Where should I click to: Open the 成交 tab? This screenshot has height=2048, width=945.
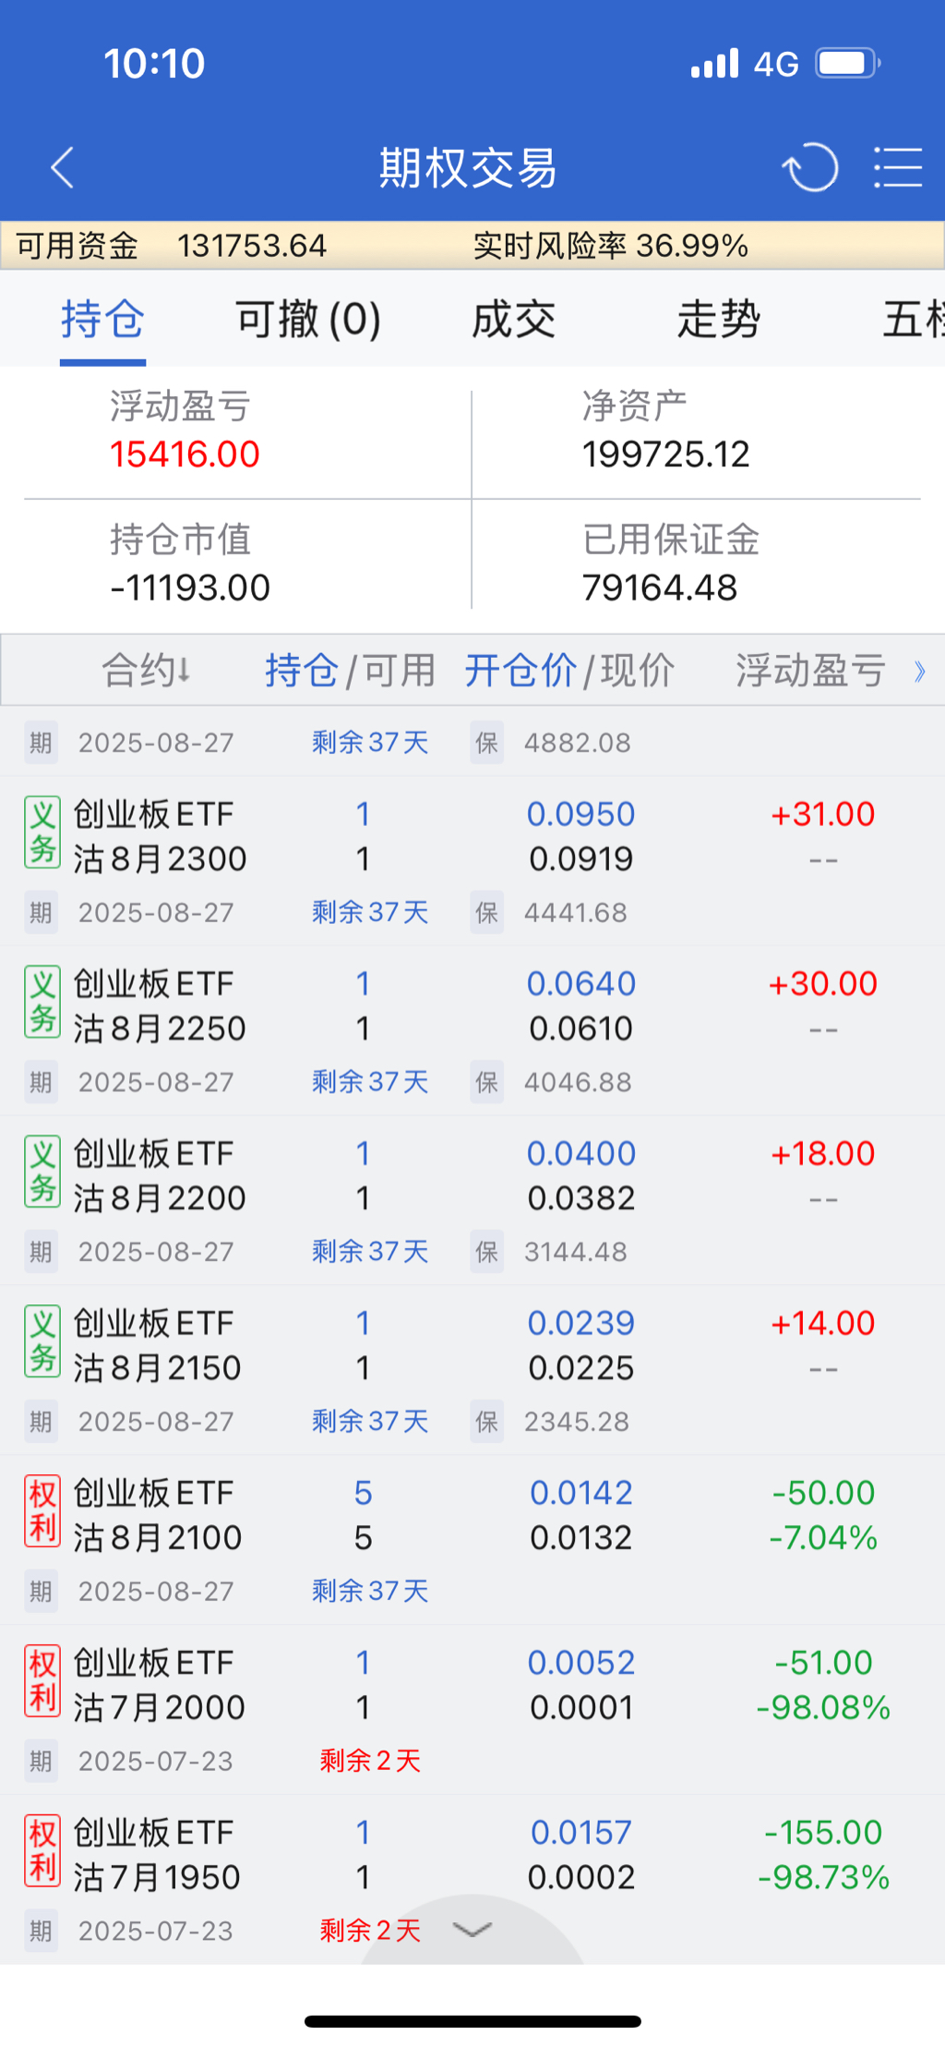point(513,320)
